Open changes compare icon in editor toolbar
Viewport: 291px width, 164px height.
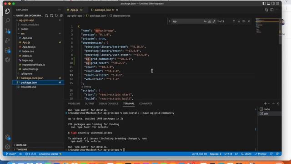click(266, 10)
